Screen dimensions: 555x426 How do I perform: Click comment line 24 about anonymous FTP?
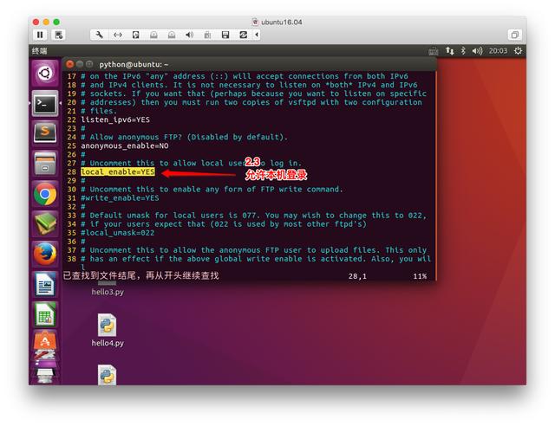coord(185,137)
